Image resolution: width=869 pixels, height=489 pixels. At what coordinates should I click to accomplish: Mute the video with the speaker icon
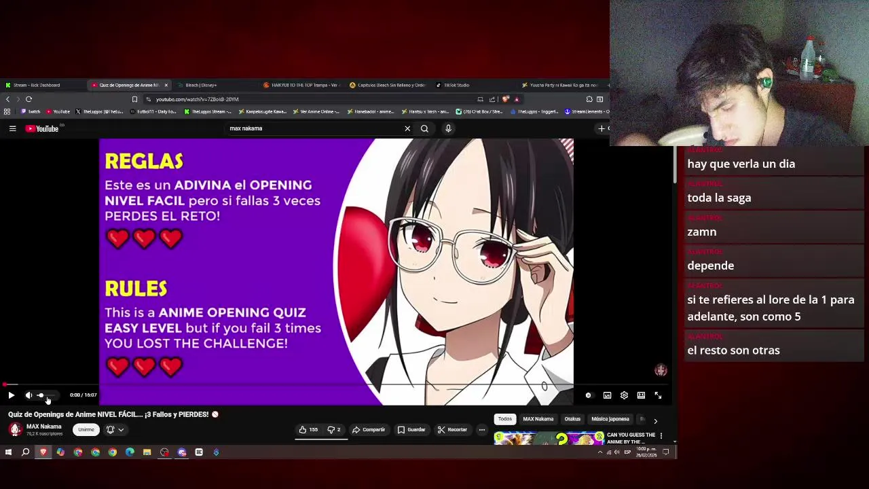(29, 395)
